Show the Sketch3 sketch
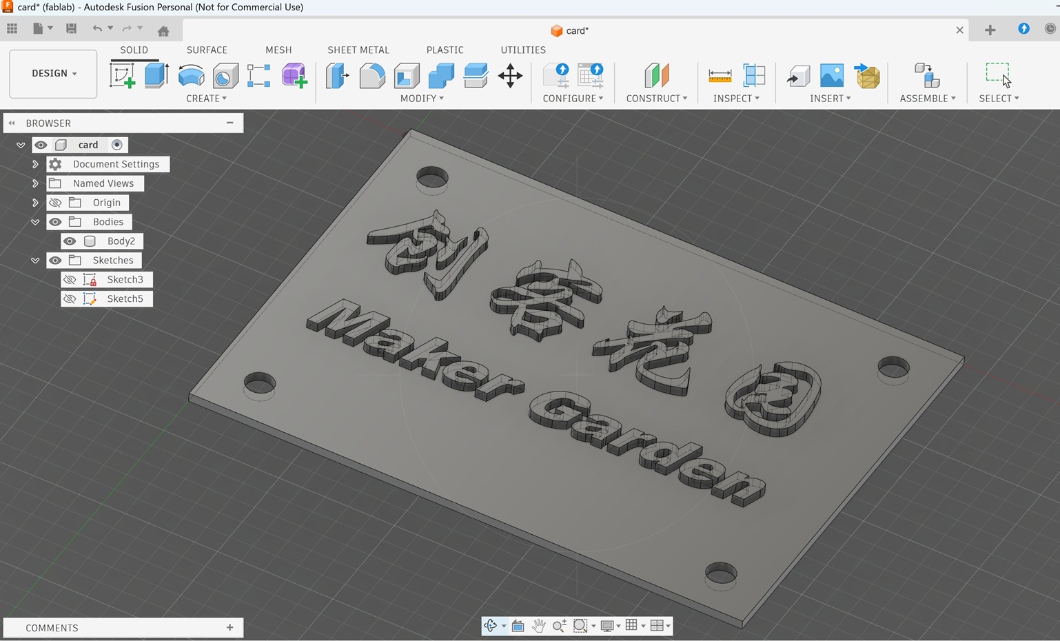The height and width of the screenshot is (641, 1060). coord(70,279)
